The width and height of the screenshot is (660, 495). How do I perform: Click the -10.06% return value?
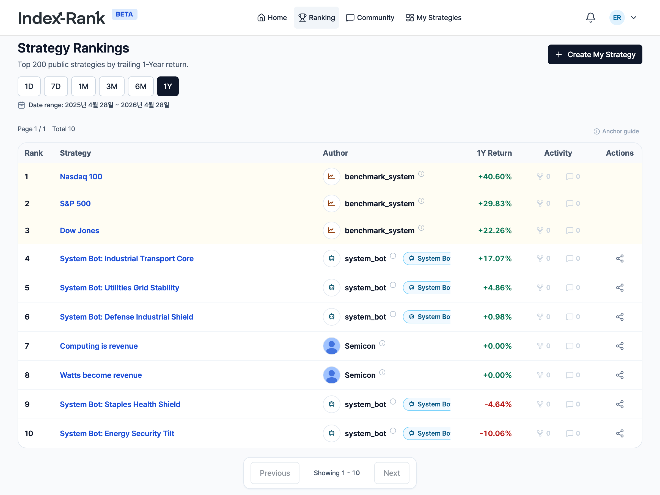click(x=496, y=433)
